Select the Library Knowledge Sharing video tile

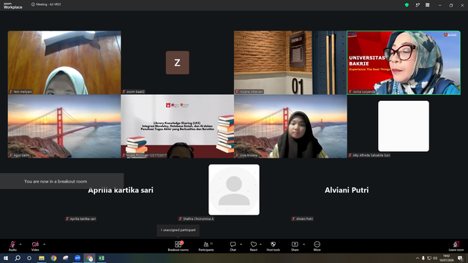pos(177,126)
